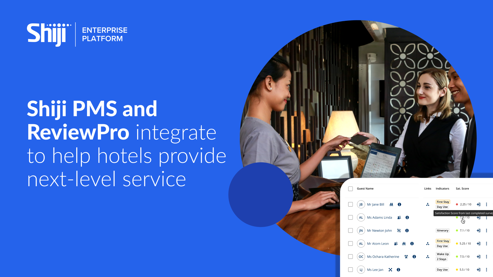Click the red score dot beside 2.25 / 10
This screenshot has width=493, height=277.
click(457, 204)
